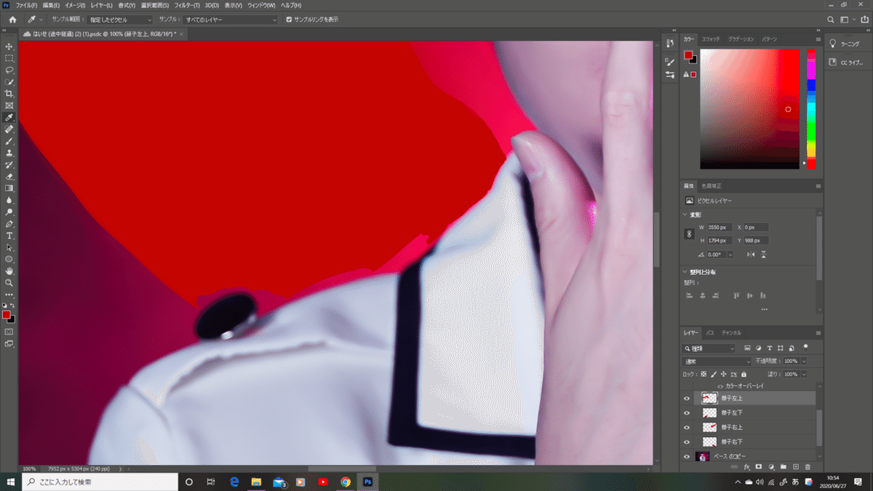Filter layers by type layer icon

click(770, 348)
